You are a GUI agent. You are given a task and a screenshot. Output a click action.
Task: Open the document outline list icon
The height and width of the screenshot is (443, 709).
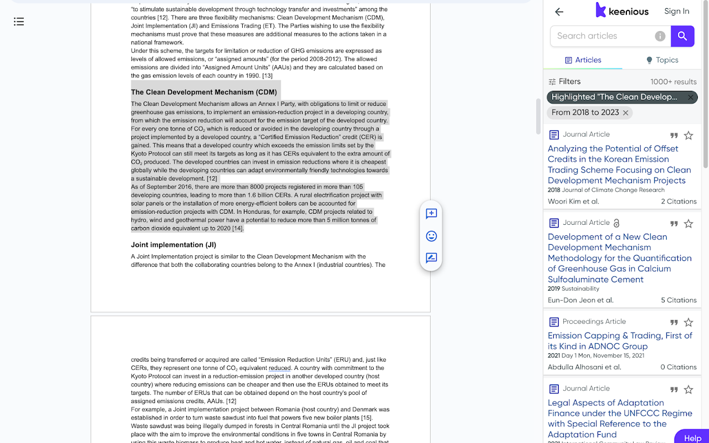coord(19,22)
